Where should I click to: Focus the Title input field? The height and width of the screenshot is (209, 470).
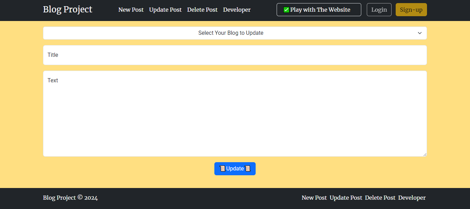coord(235,55)
